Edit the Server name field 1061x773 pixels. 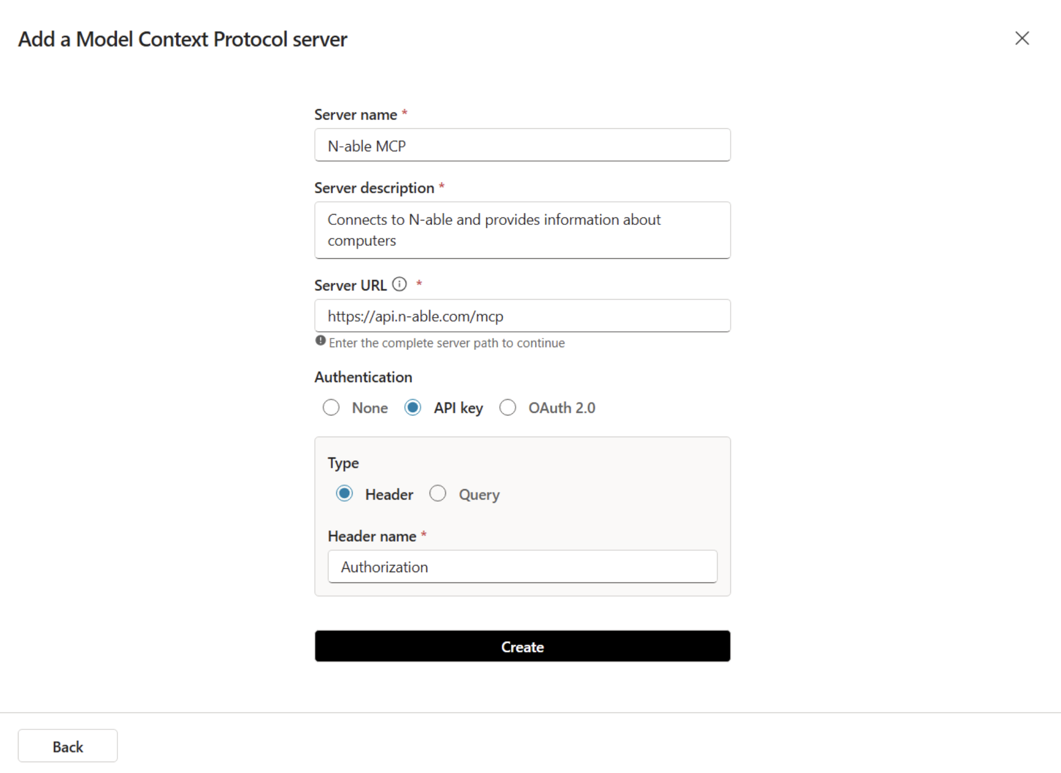click(522, 145)
